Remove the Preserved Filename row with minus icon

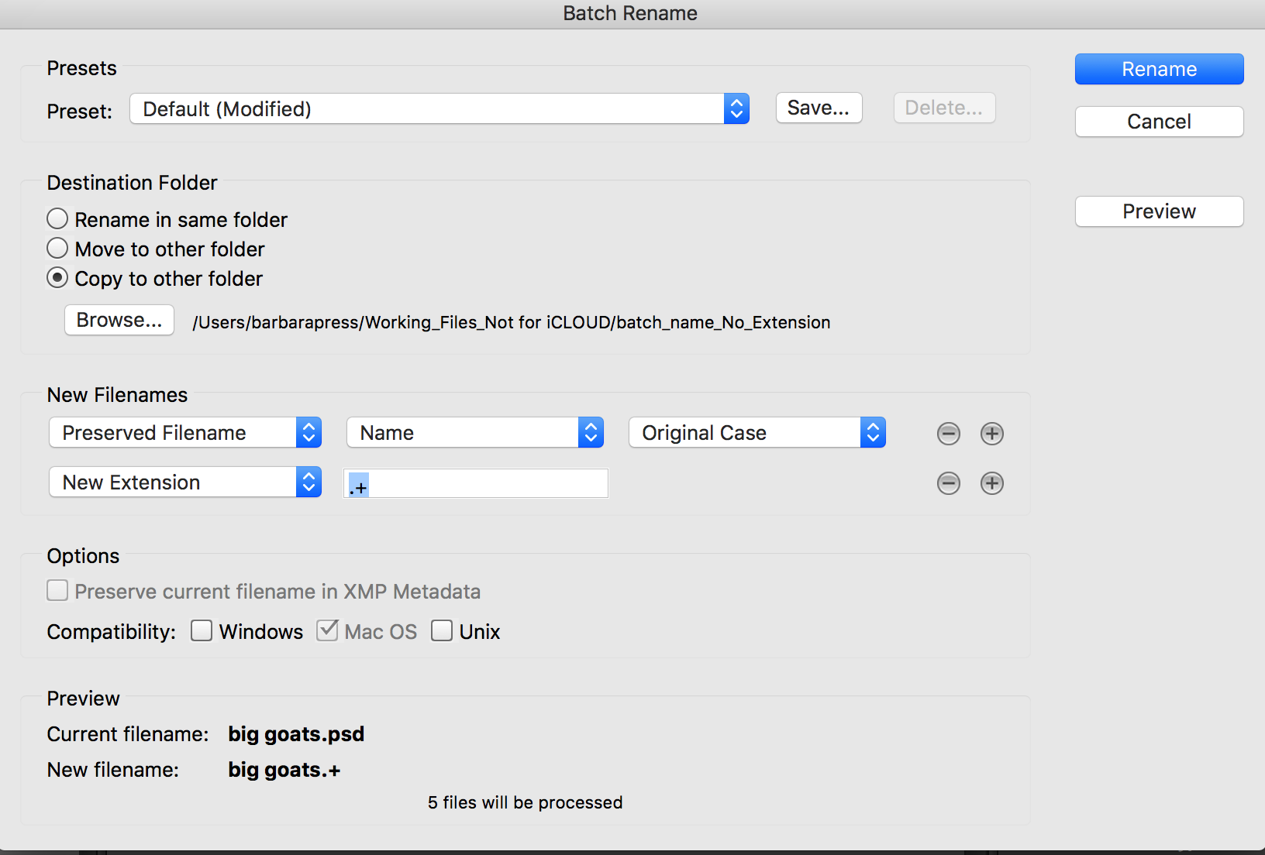[948, 434]
